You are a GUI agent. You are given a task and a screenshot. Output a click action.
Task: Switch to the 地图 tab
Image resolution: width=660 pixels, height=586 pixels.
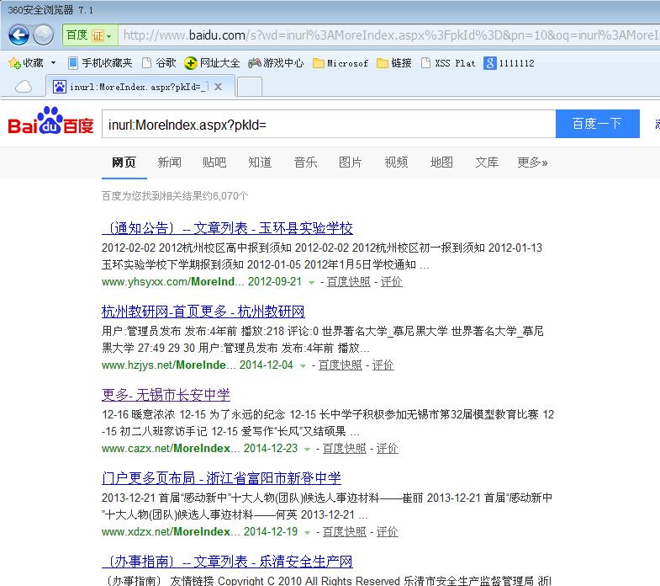pos(441,162)
